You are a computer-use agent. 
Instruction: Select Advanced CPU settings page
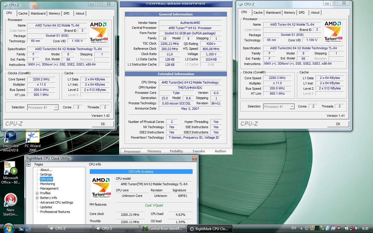click(x=57, y=202)
